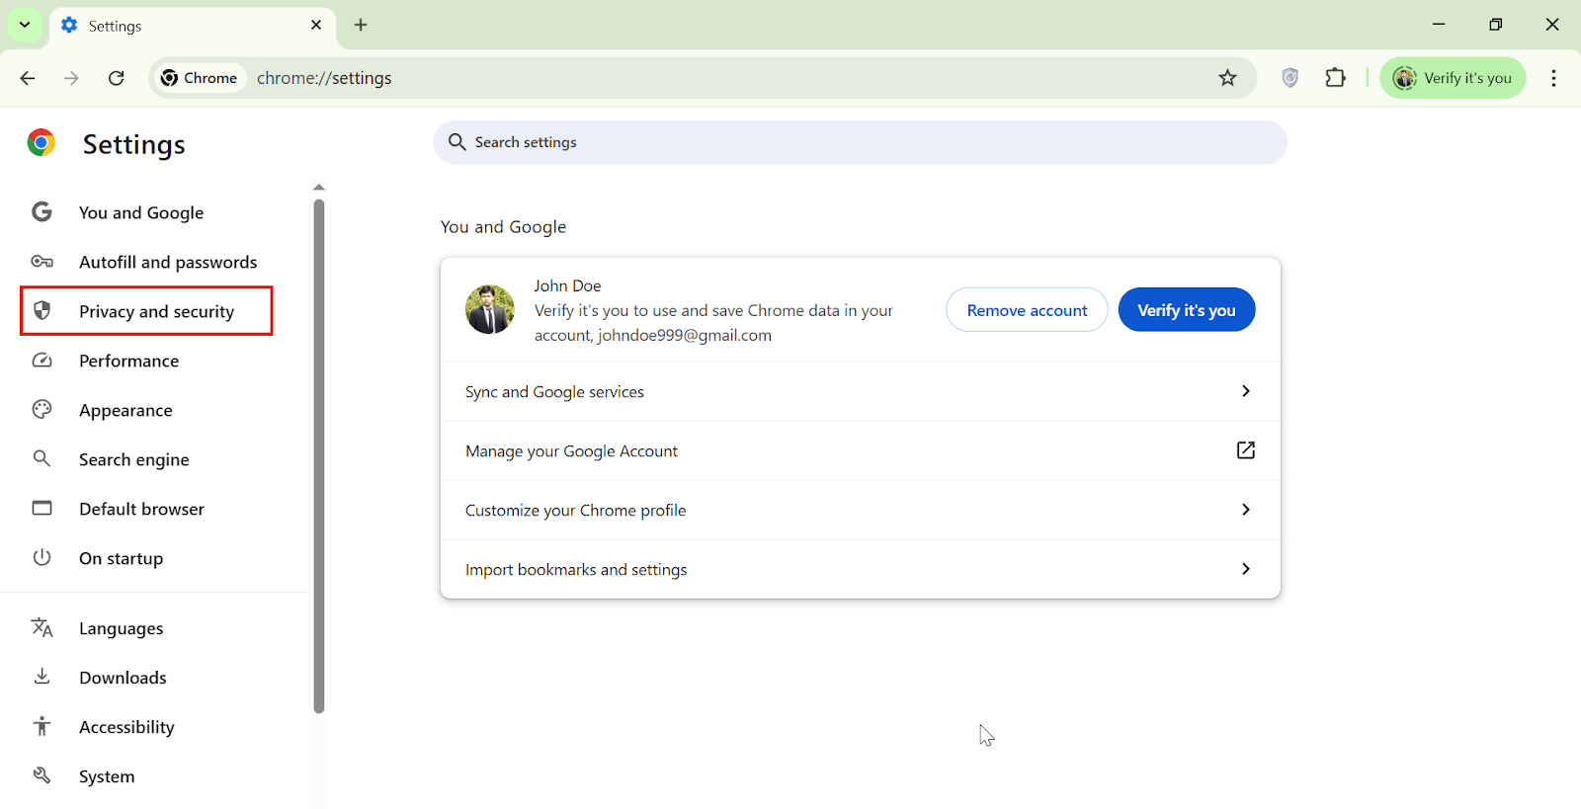Open the tab search dropdown arrow
This screenshot has height=809, width=1581.
pyautogui.click(x=25, y=26)
